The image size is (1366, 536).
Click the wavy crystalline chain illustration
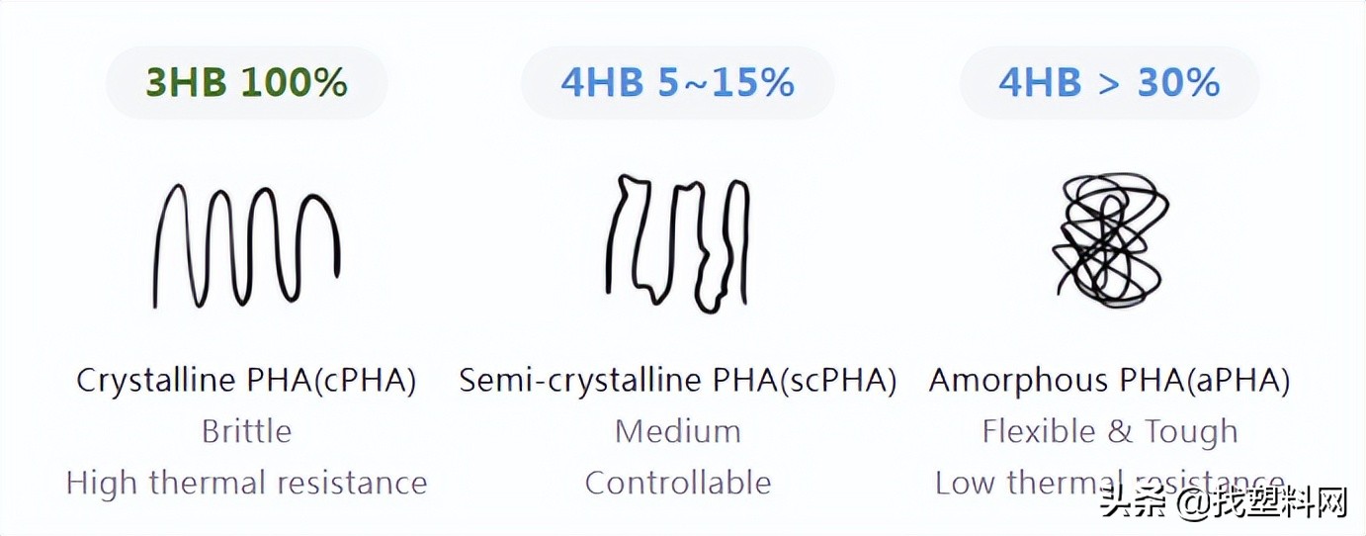246,245
